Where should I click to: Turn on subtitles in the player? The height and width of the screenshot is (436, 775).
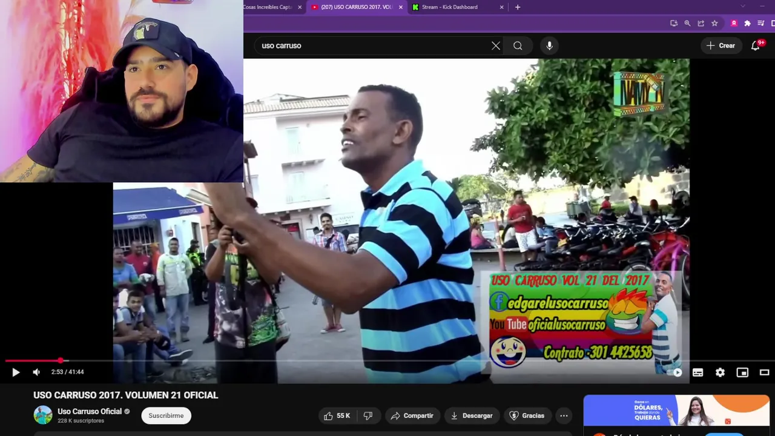click(697, 372)
